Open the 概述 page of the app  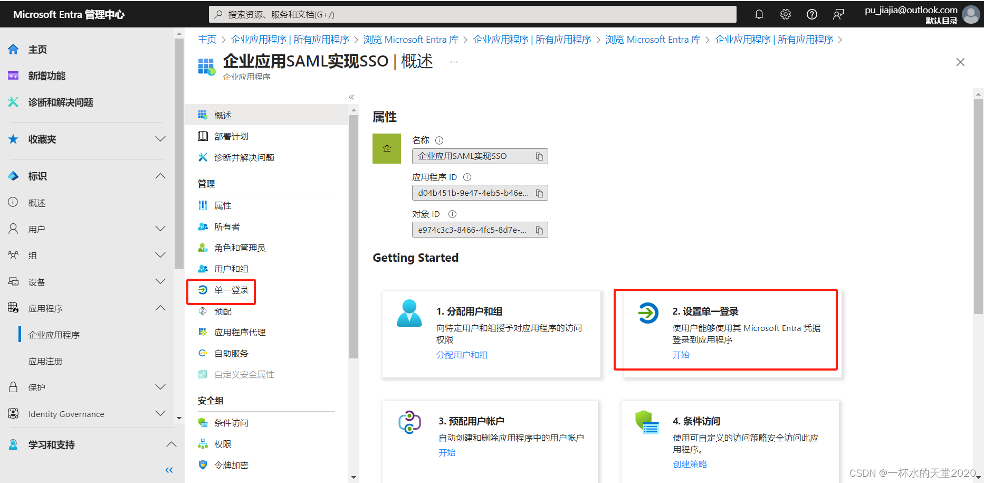point(222,115)
